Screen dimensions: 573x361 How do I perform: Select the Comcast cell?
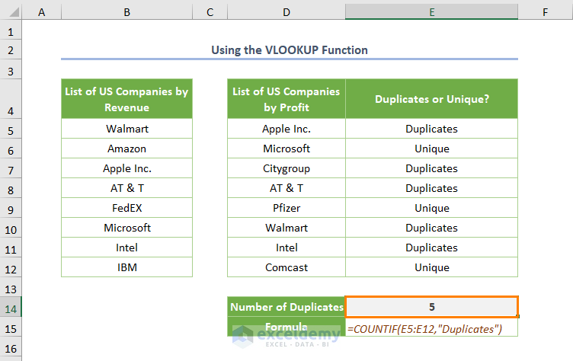[286, 267]
